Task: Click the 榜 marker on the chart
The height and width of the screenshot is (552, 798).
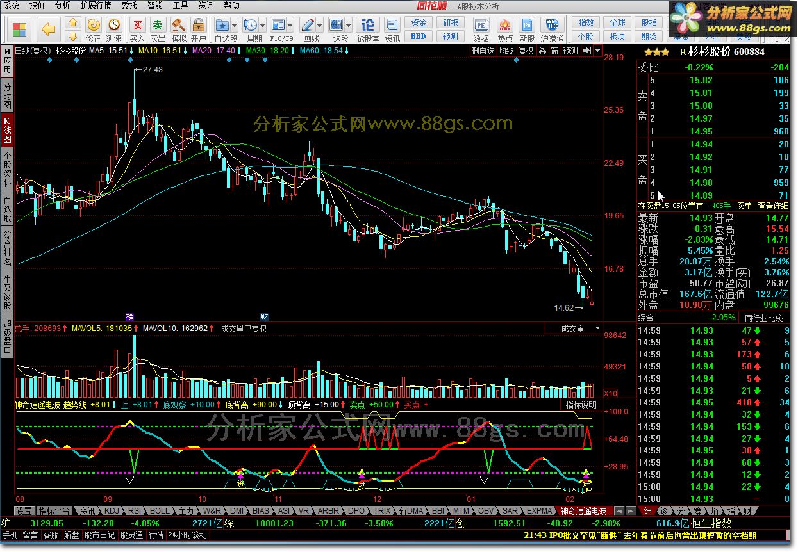Action: 130,316
